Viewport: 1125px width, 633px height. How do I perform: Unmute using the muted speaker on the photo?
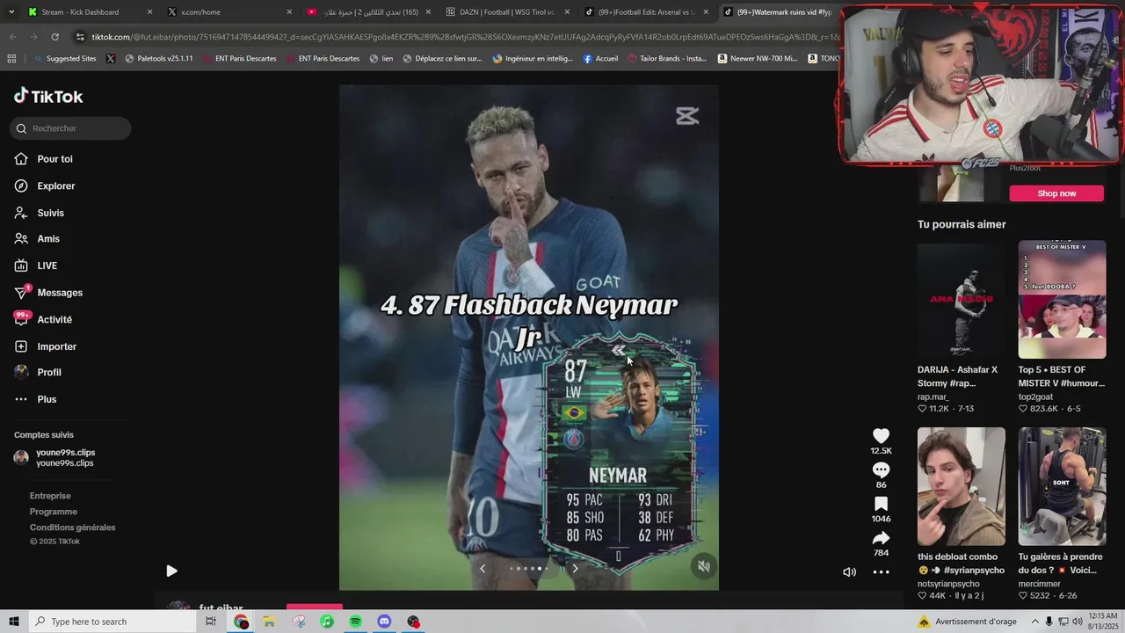coord(703,567)
